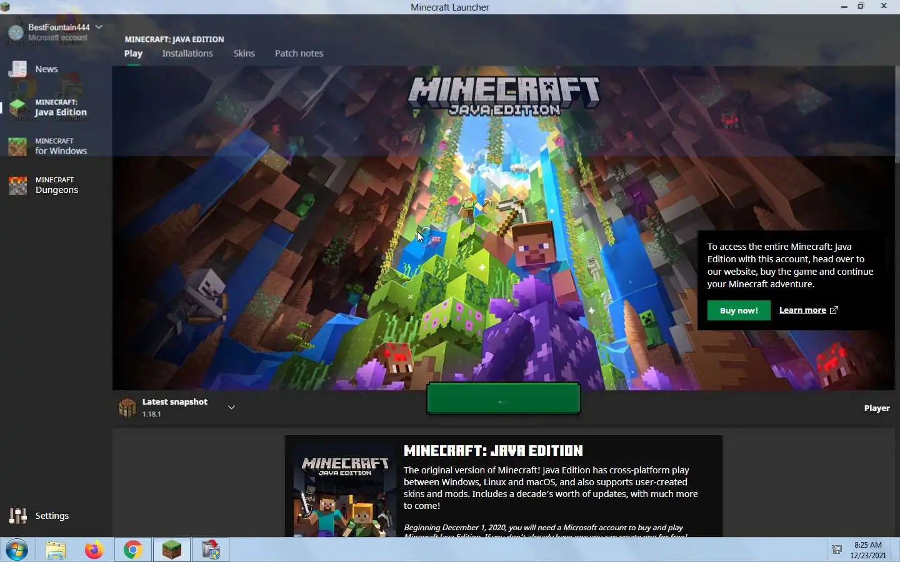Click the green Buy now! button
Viewport: 900px width, 562px height.
pyautogui.click(x=739, y=310)
